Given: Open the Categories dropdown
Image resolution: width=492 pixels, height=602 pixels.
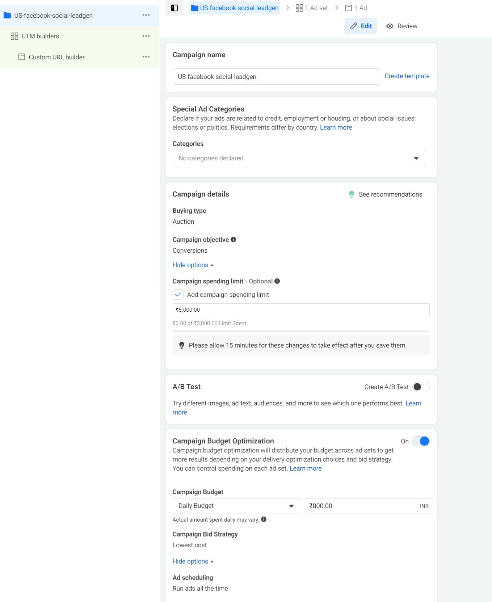Looking at the screenshot, I should [x=299, y=158].
